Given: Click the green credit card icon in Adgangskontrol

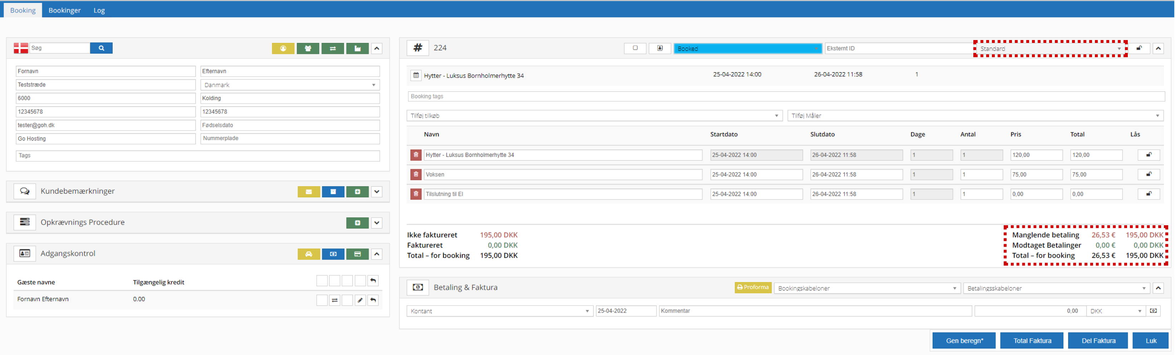Looking at the screenshot, I should 358,254.
